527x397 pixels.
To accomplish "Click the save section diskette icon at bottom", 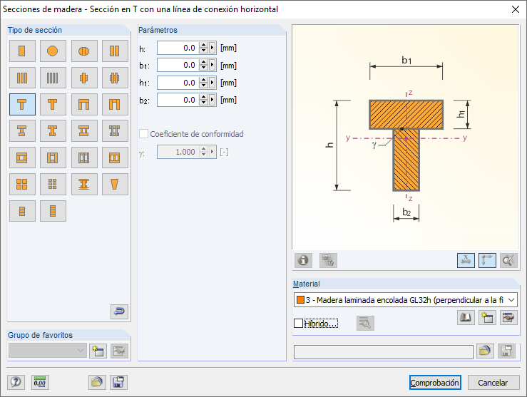I will click(x=118, y=382).
